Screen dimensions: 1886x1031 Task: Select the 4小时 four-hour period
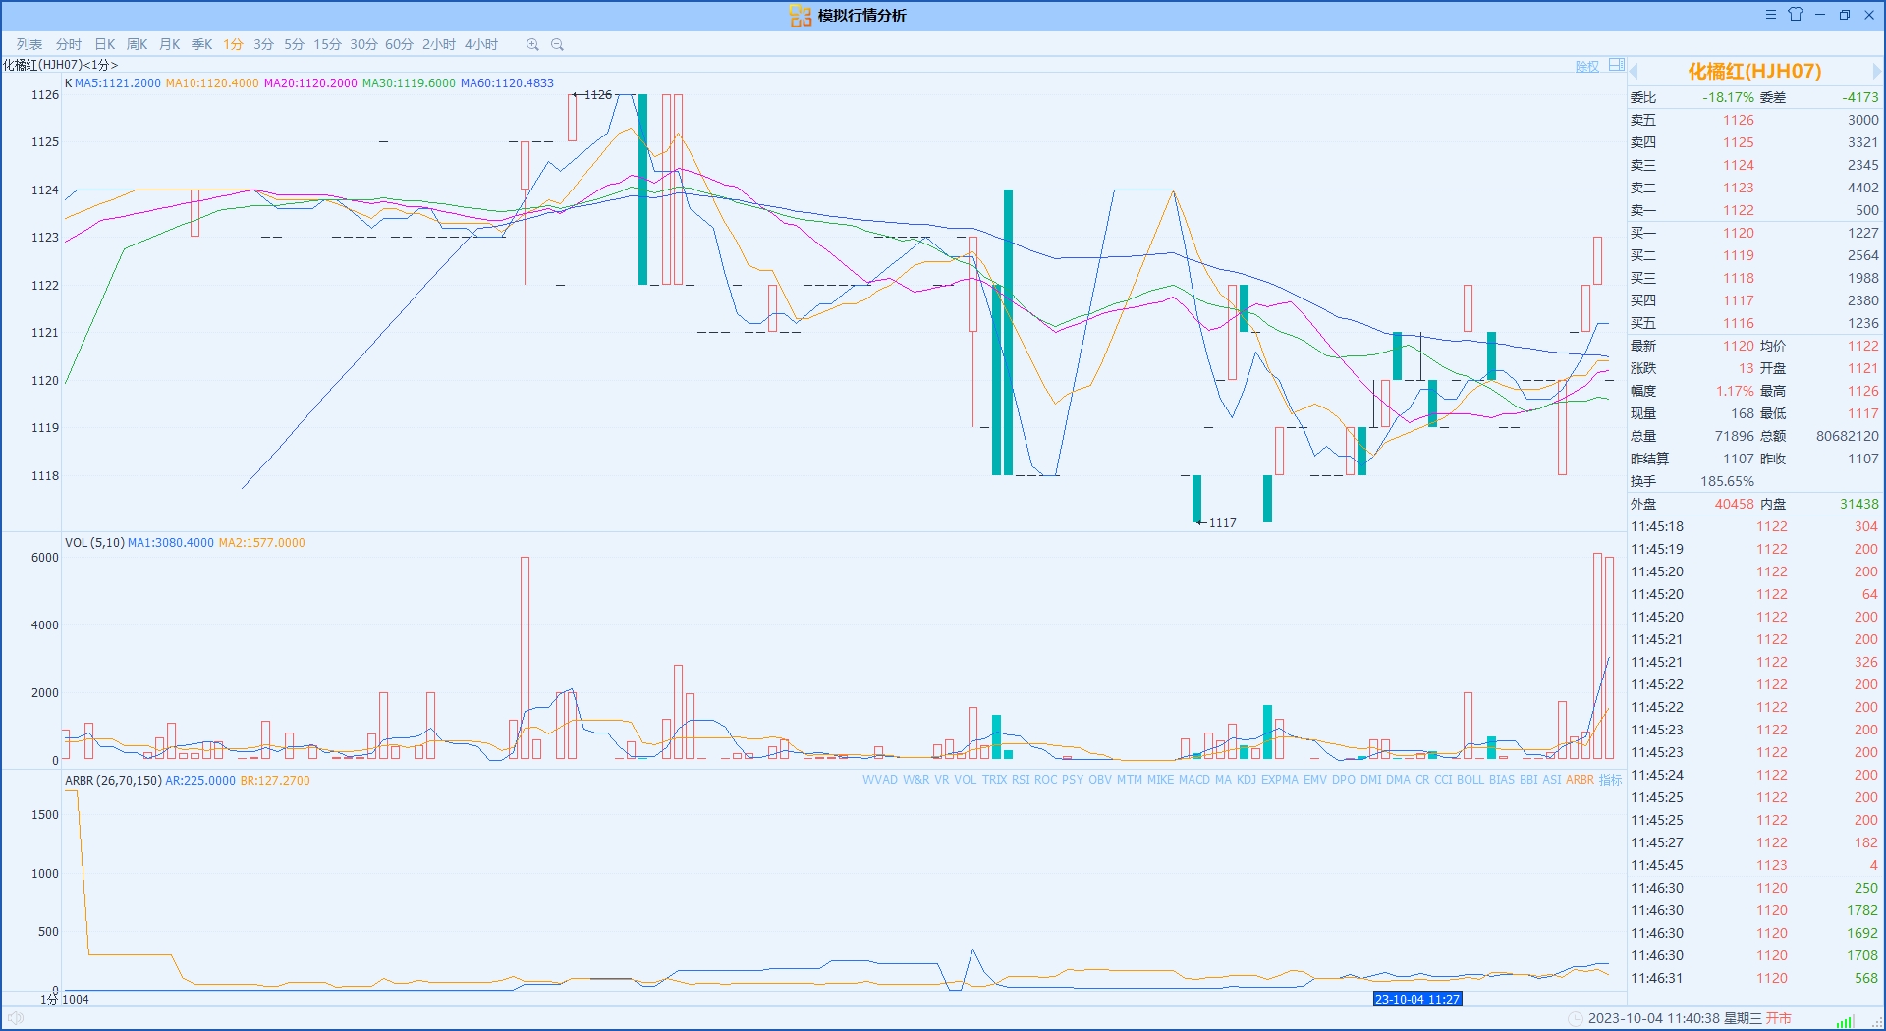(x=481, y=44)
